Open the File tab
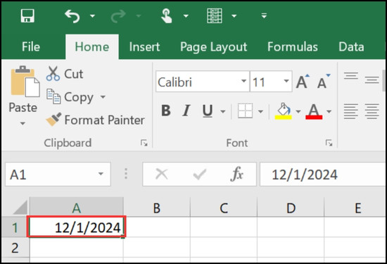This screenshot has width=387, height=264. click(31, 46)
